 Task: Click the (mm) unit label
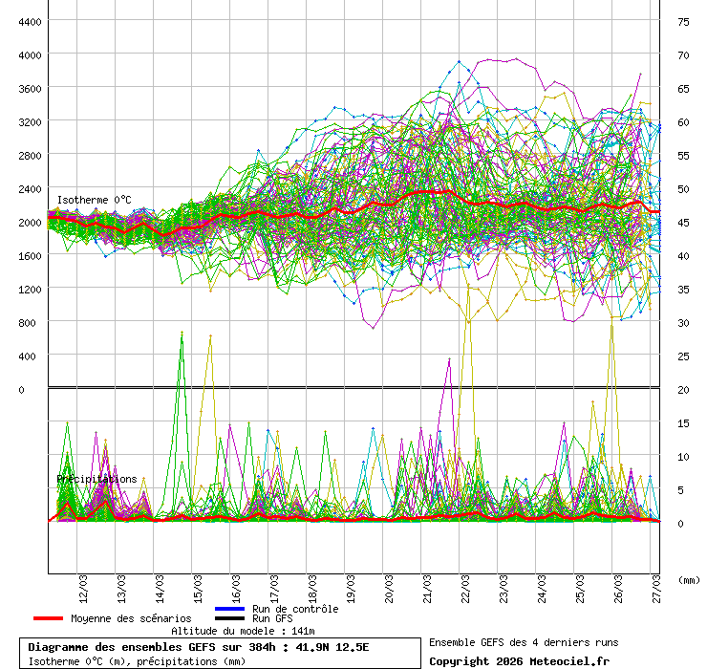(x=688, y=579)
